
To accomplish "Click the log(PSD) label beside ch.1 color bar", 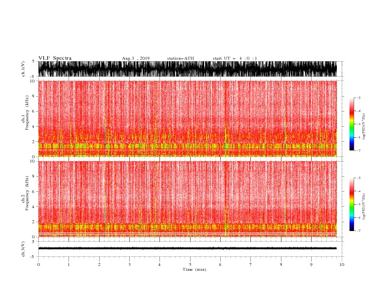I will click(x=364, y=126).
